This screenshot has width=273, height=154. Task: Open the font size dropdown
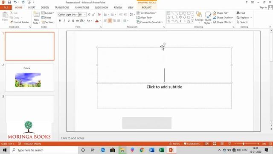click(85, 15)
